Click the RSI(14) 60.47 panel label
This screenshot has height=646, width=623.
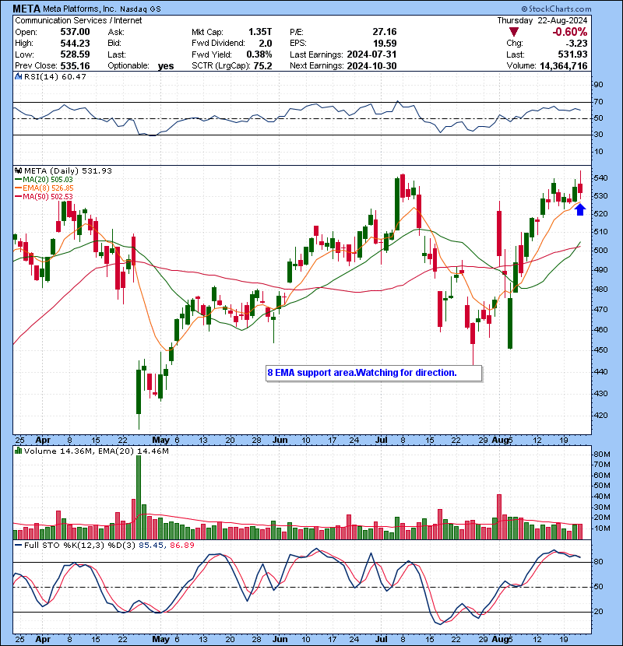[x=55, y=76]
